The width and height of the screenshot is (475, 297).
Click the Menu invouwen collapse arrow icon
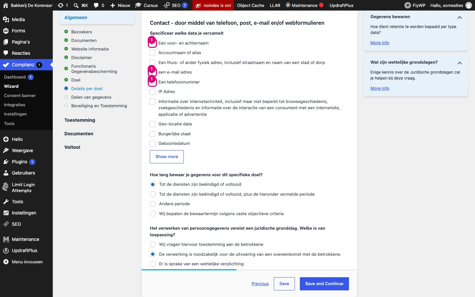[x=6, y=262]
